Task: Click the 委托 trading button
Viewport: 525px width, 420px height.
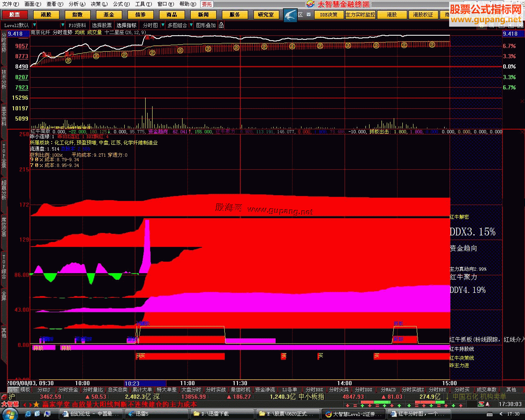Action: click(207, 4)
